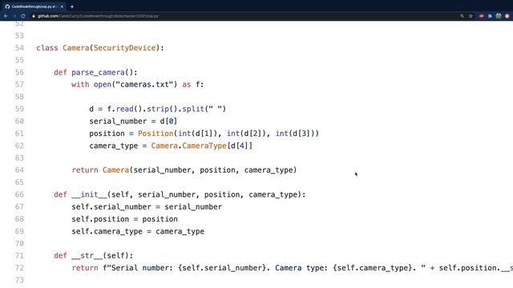Viewport: 513px width, 288px height.
Task: Click 'Serial number:' f-string on line 72
Action: click(143, 268)
